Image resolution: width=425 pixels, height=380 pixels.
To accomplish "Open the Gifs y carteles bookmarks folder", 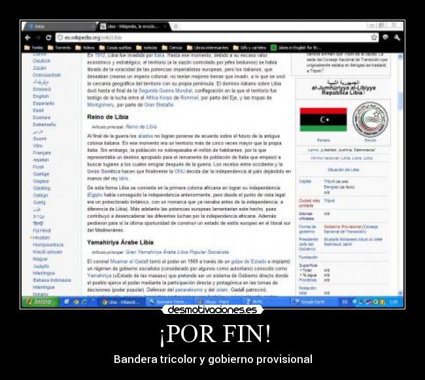I will (250, 48).
